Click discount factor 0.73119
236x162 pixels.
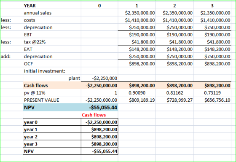[x=212, y=93]
